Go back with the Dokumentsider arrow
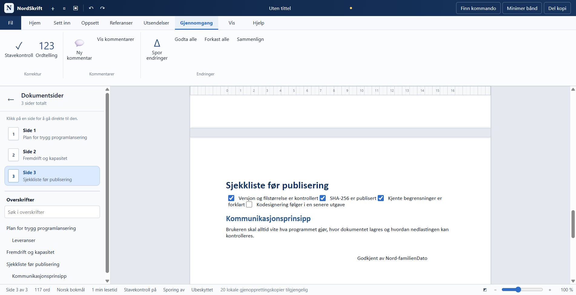 coord(11,99)
